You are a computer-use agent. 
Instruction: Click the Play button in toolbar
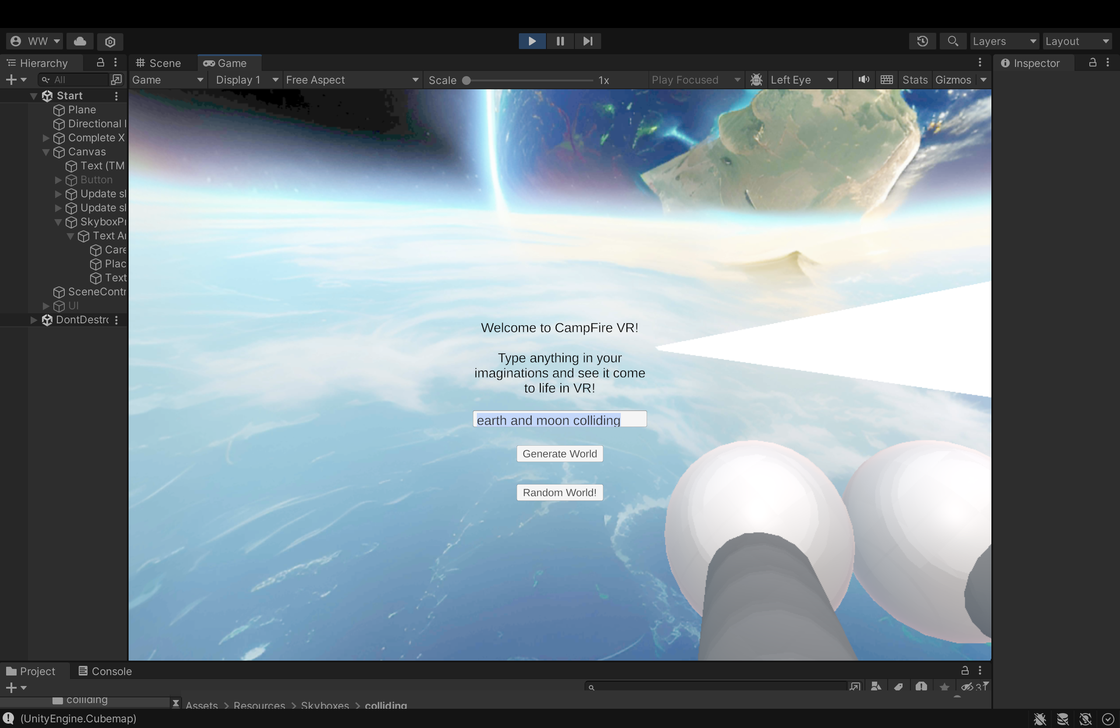click(x=532, y=42)
